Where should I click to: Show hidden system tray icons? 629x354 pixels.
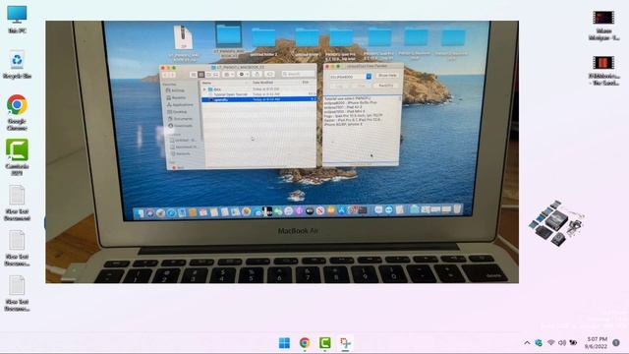coord(527,343)
